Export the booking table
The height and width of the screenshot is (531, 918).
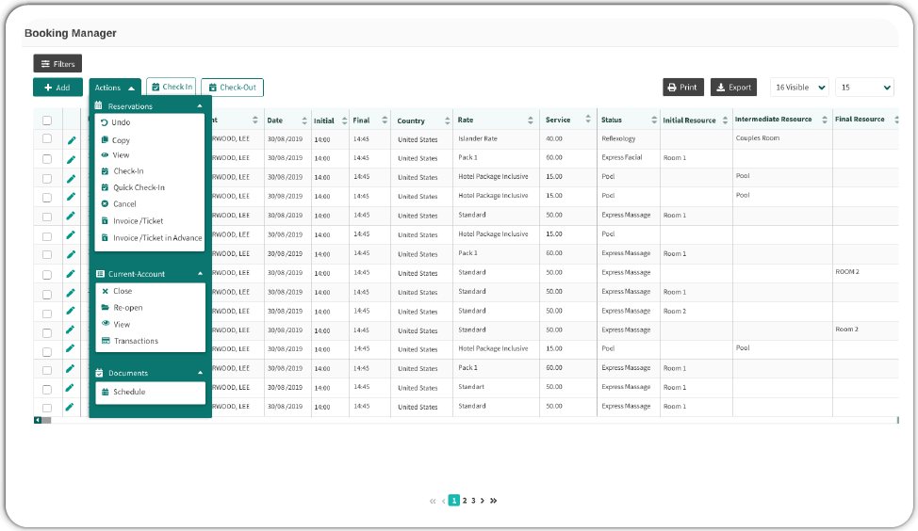pyautogui.click(x=733, y=88)
